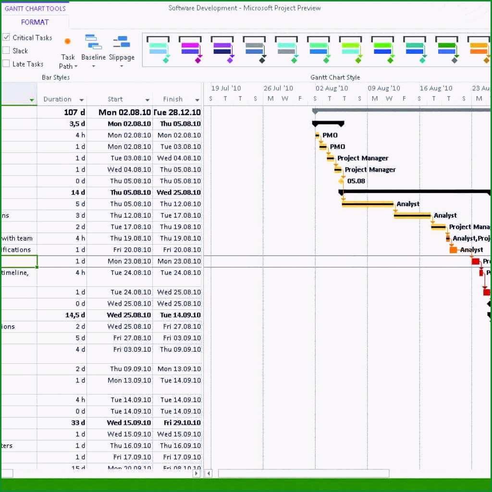Click the table scroll right arrow
The image size is (492, 492).
(197, 473)
